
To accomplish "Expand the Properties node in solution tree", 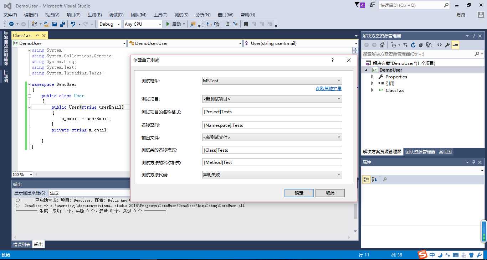I will (x=373, y=77).
